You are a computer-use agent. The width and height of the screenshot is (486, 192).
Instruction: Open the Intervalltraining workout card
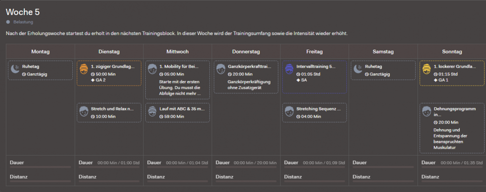click(314, 77)
